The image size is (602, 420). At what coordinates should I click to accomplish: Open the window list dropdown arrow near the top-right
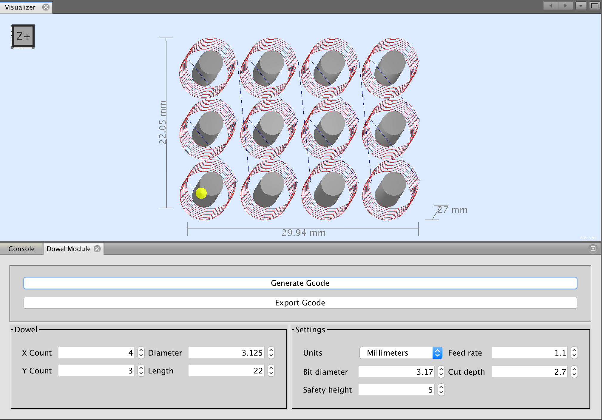pos(581,5)
